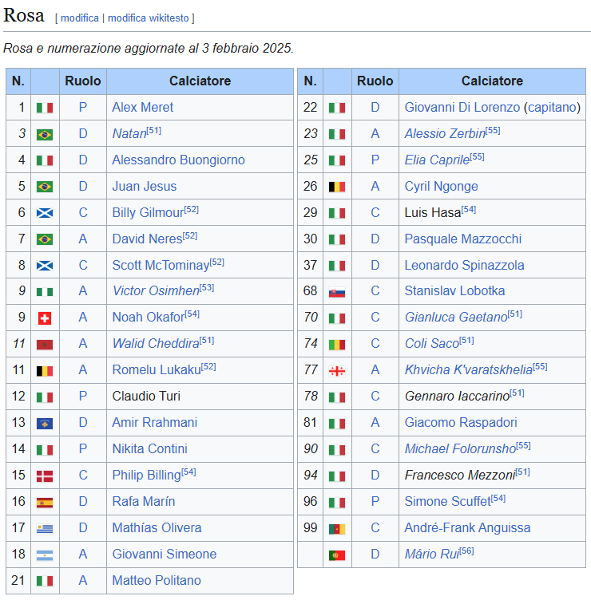Click the Mali flag beside Coli Saco
This screenshot has width=591, height=600.
[337, 345]
